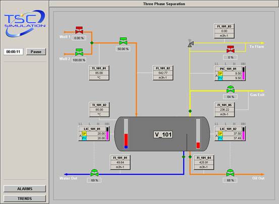Click the 49.64 water flow reading
This screenshot has height=204, width=279.
tap(120, 162)
